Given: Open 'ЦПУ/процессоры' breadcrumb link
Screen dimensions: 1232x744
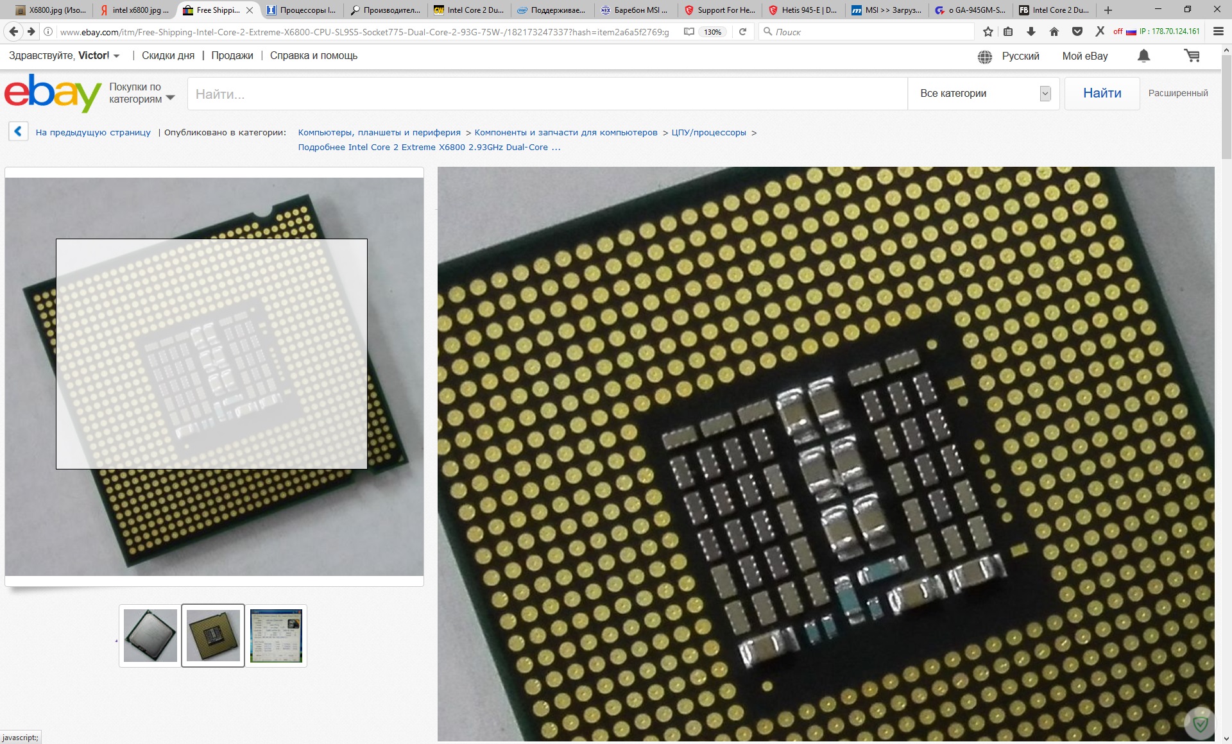Looking at the screenshot, I should coord(708,133).
